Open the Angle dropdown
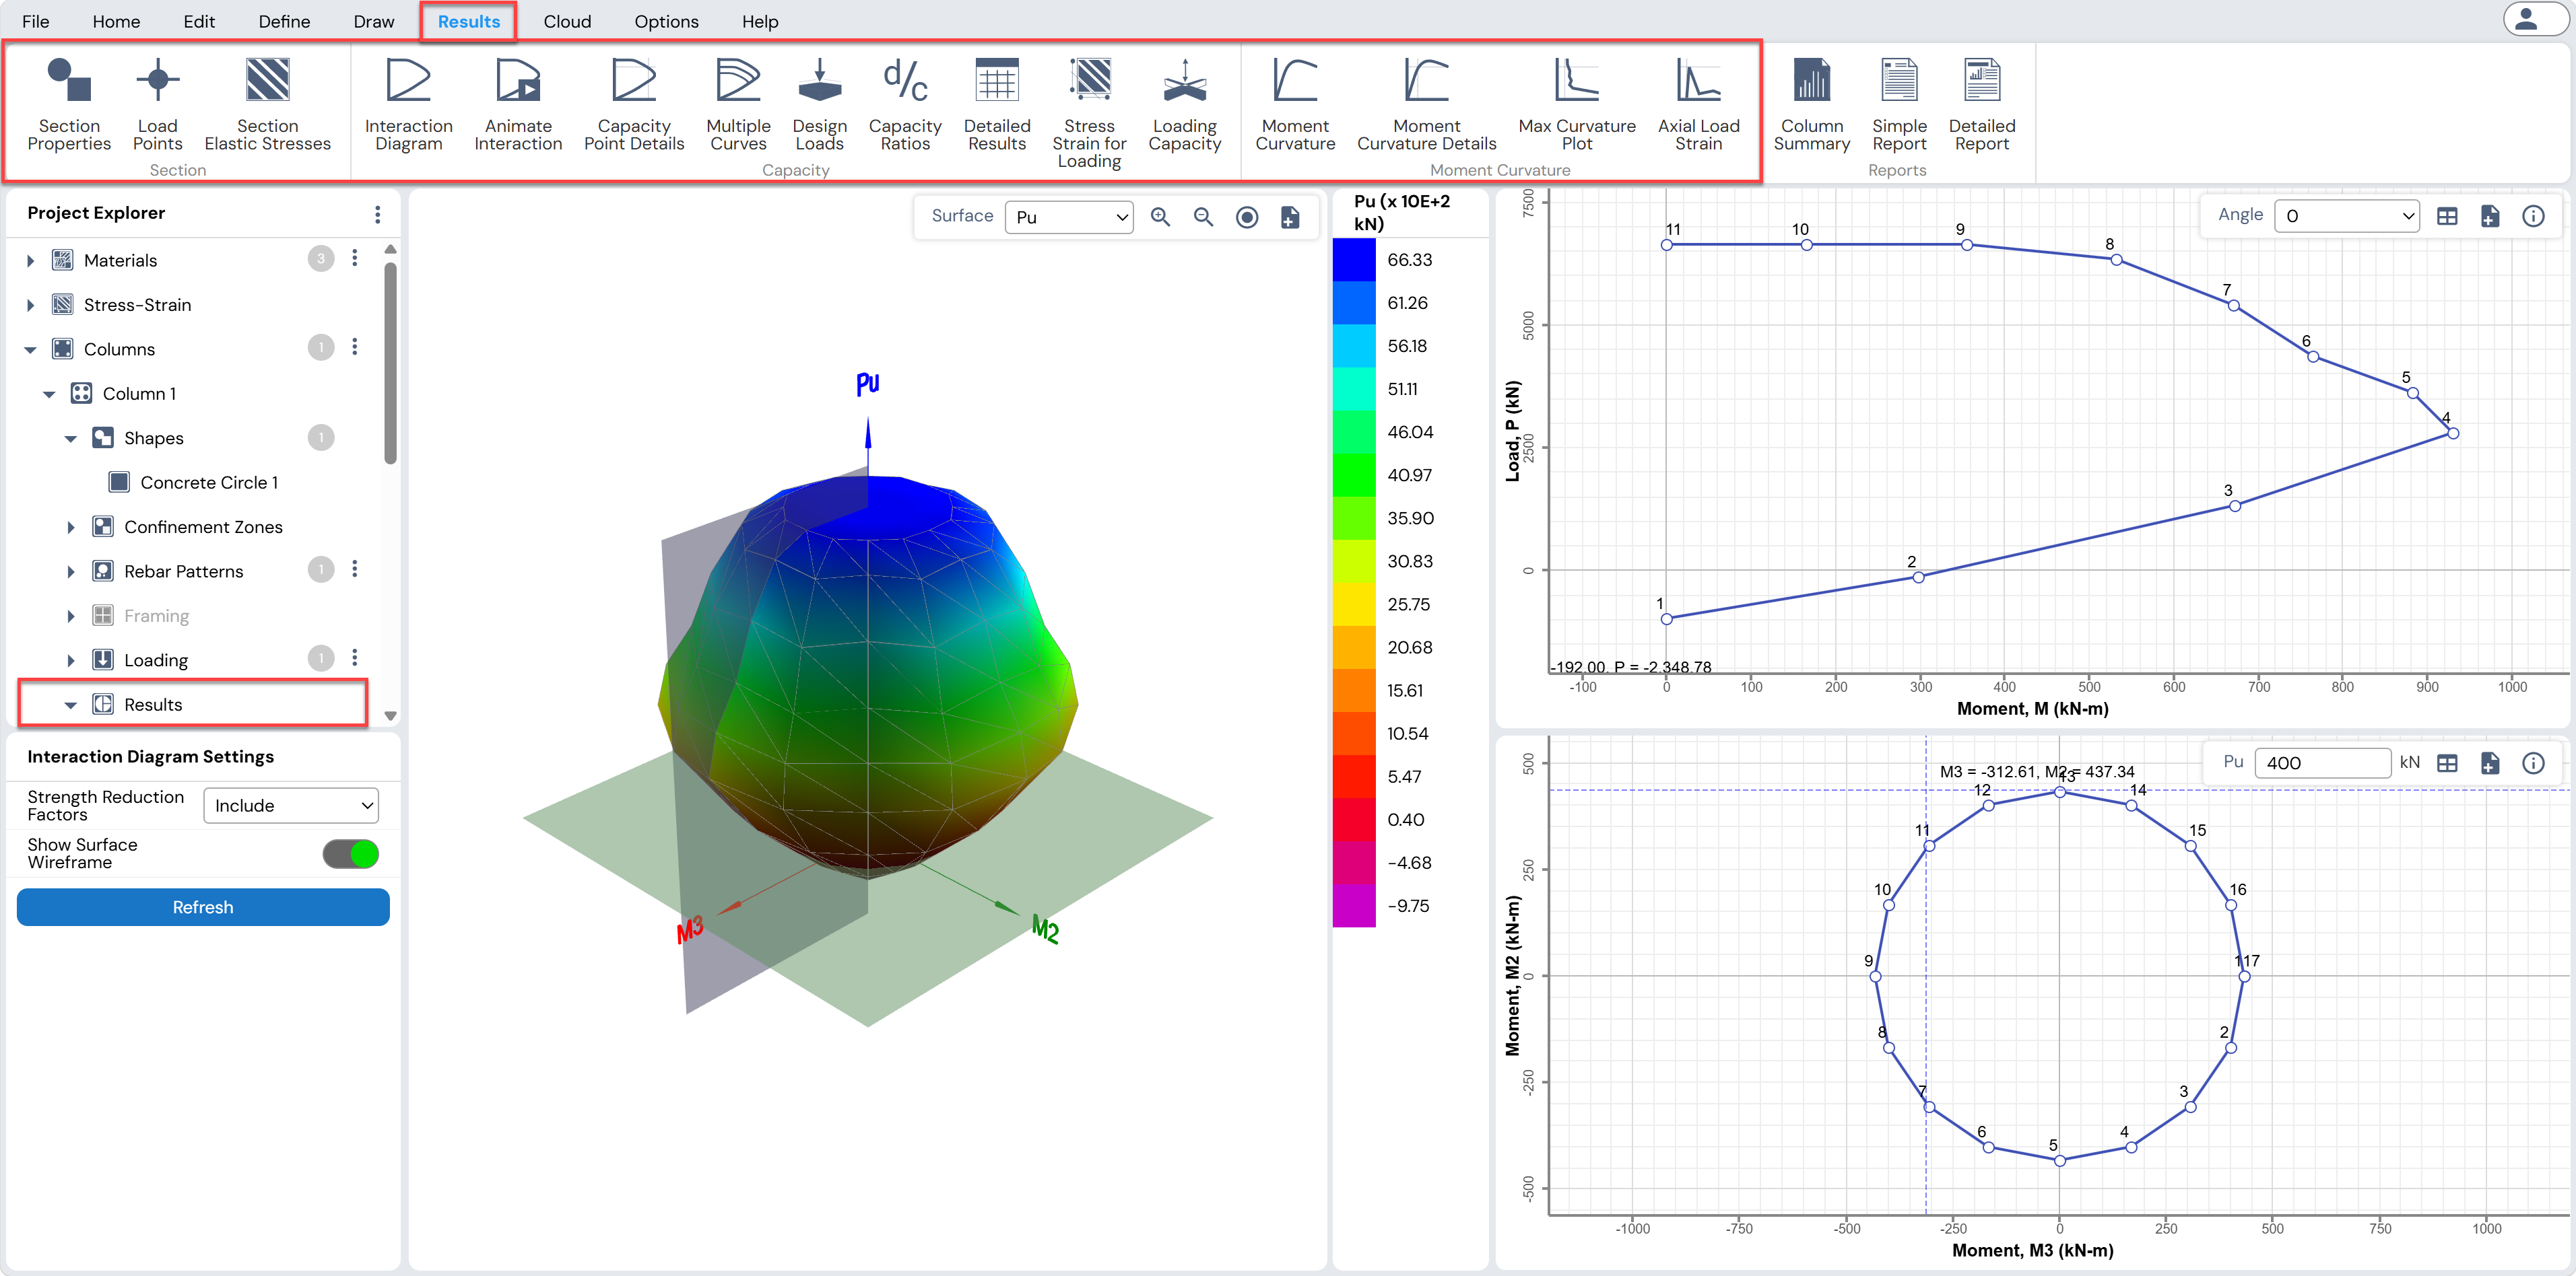The width and height of the screenshot is (2576, 1276). 2346,216
